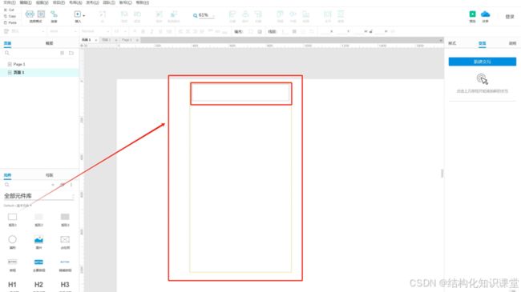The height and width of the screenshot is (292, 521).
Task: Switch to the Masters tab in widget panel
Action: click(x=49, y=175)
